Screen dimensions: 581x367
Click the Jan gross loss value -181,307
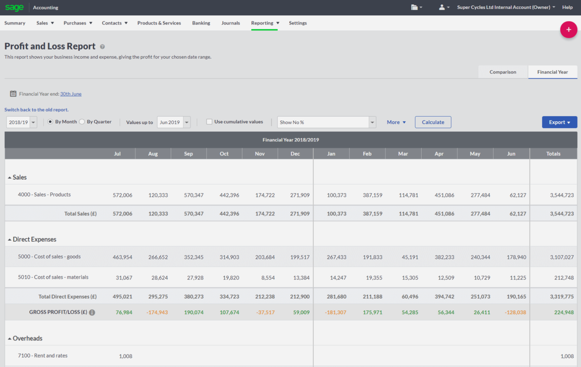pyautogui.click(x=336, y=312)
